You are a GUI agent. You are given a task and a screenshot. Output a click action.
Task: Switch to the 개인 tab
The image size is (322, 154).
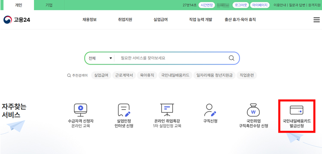(18, 5)
